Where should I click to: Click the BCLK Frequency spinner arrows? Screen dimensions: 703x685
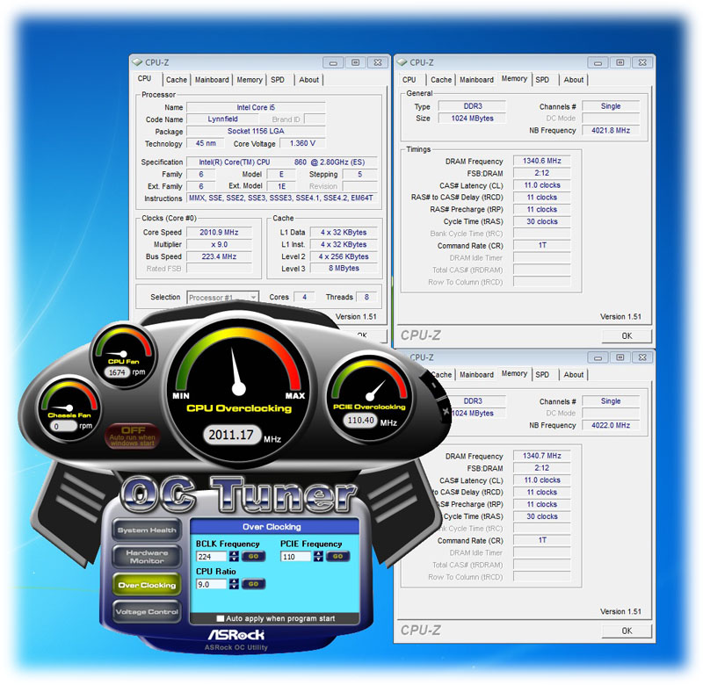234,556
